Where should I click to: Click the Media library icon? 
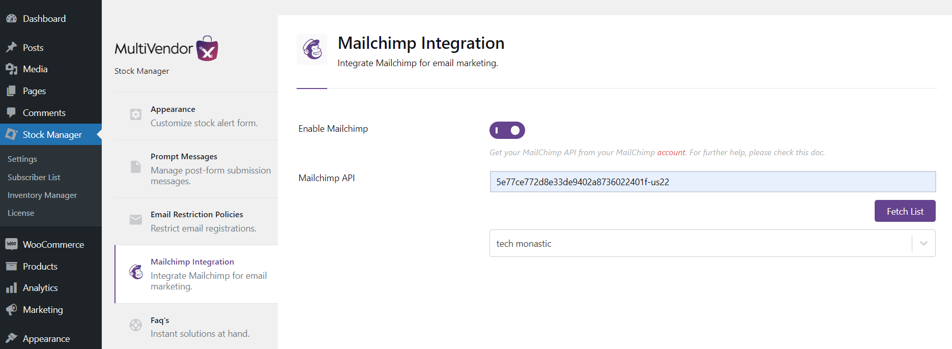[11, 69]
